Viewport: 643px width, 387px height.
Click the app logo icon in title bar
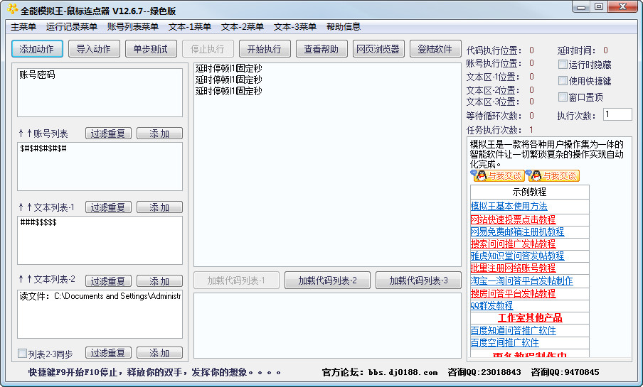point(12,9)
